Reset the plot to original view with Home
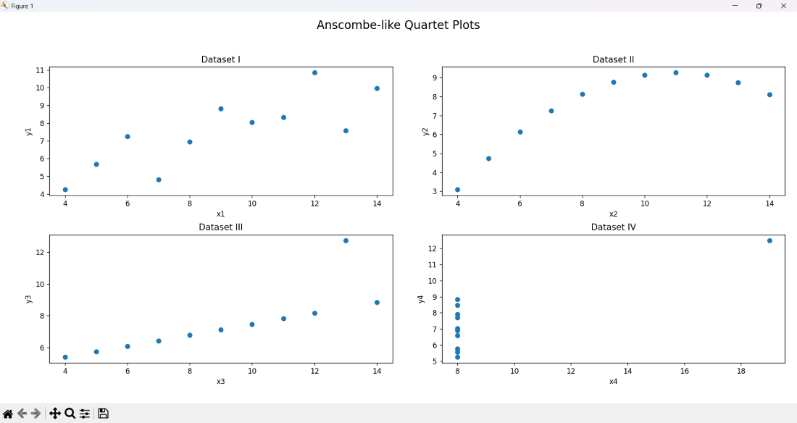 point(8,414)
